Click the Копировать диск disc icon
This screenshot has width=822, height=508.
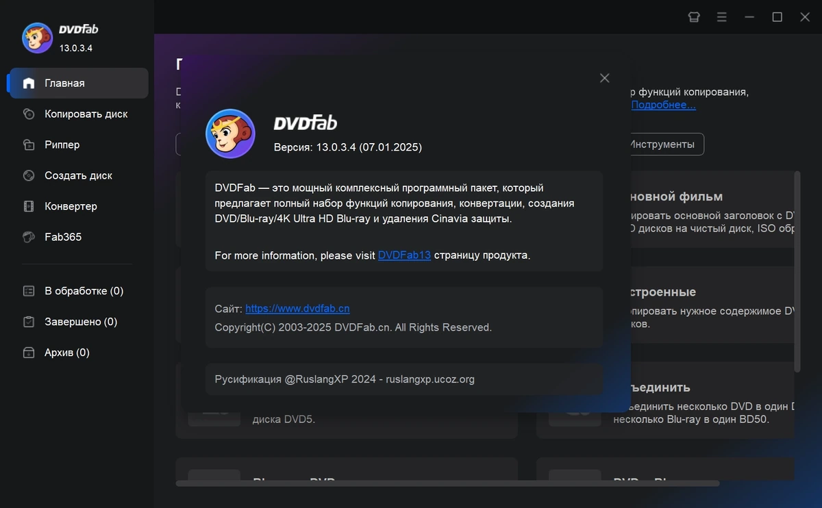[28, 114]
